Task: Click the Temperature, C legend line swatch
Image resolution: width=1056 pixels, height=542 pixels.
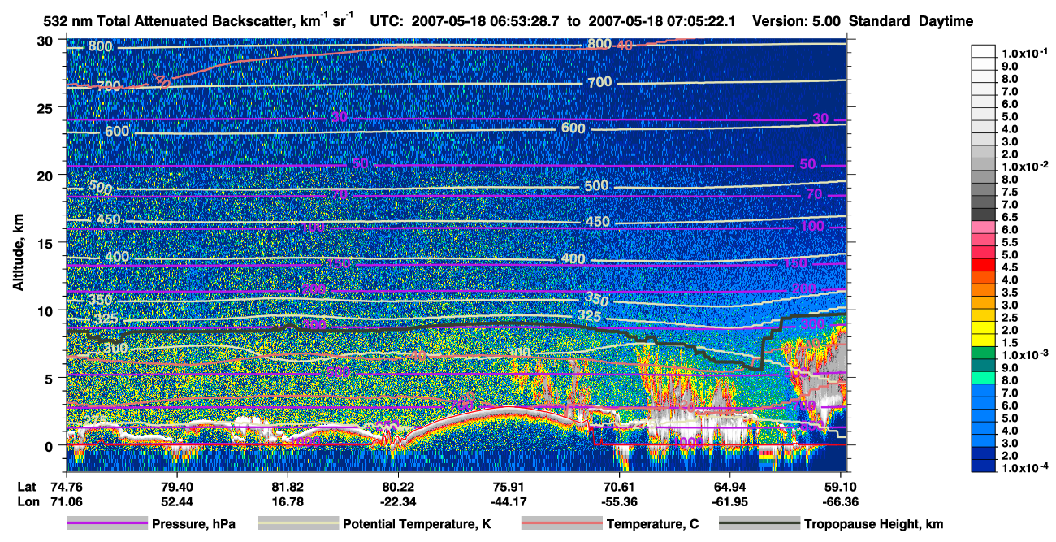Action: [561, 524]
